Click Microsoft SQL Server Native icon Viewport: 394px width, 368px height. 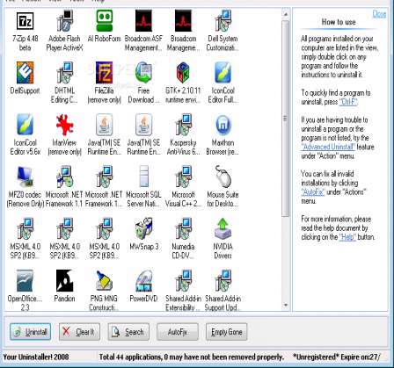pos(143,177)
